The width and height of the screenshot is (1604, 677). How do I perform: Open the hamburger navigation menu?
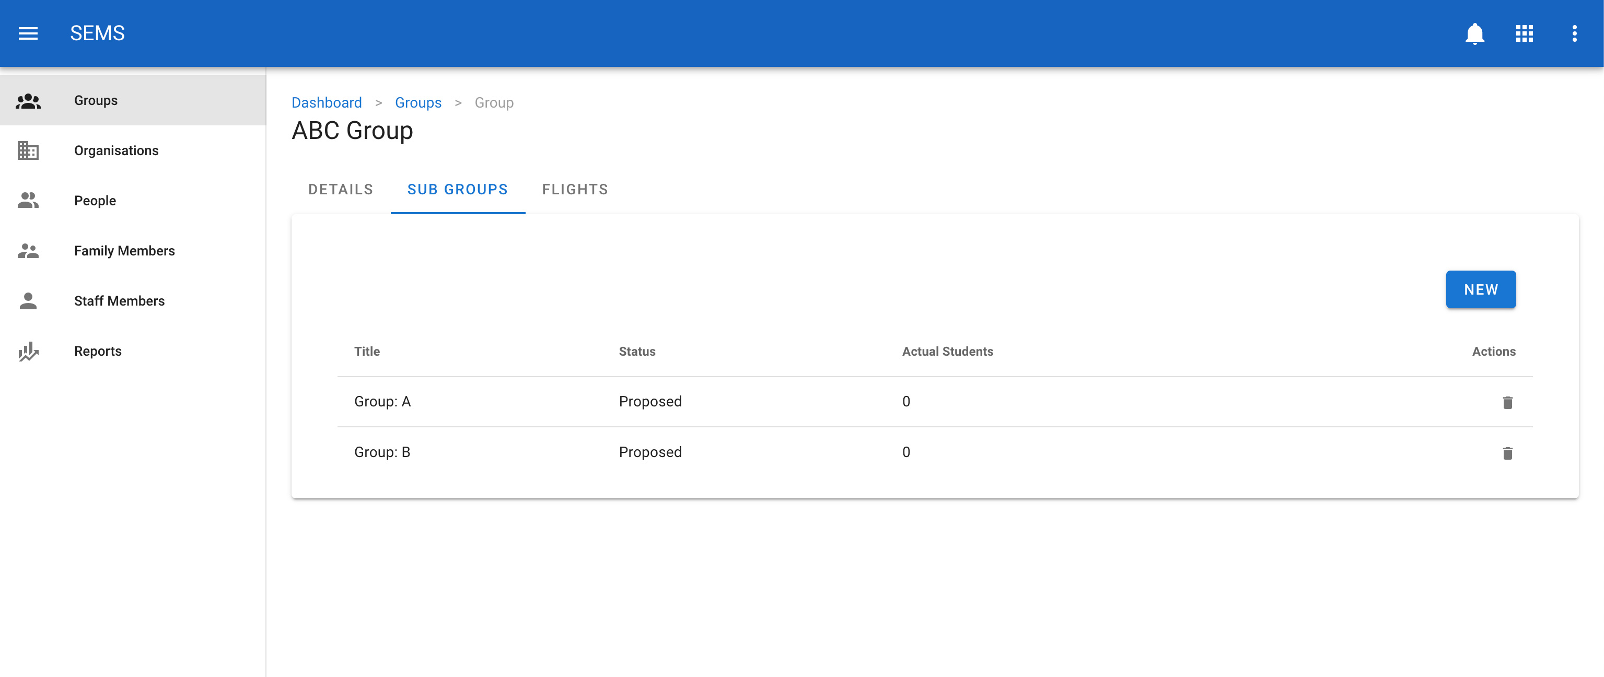28,33
